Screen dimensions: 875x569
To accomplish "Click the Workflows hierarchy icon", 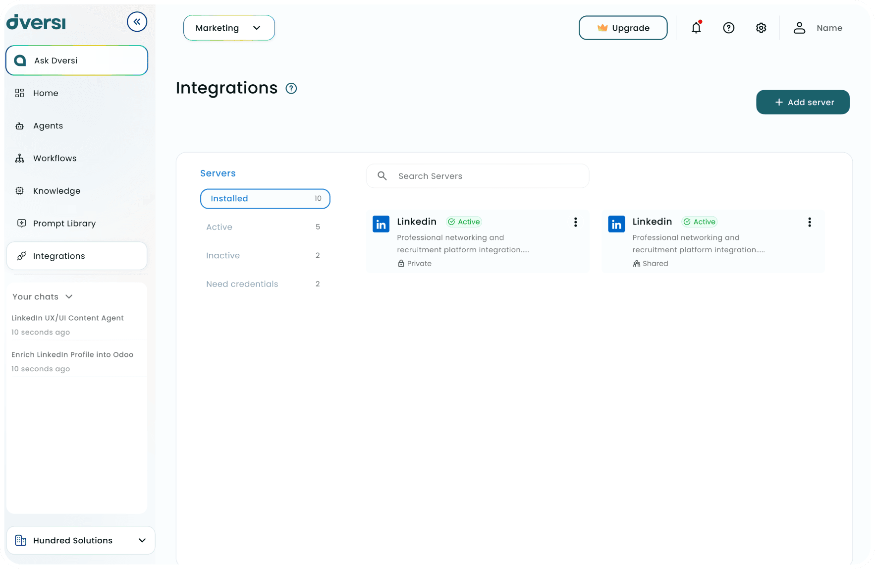I will [x=20, y=159].
